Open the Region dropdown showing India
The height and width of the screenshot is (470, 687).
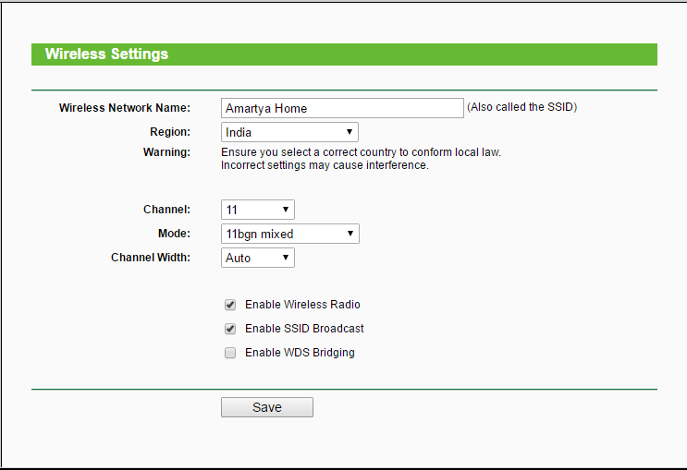pyautogui.click(x=289, y=132)
